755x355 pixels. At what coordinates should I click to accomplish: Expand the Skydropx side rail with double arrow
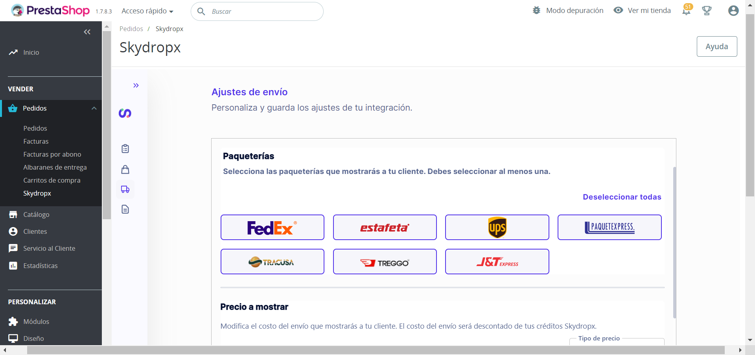click(x=136, y=85)
